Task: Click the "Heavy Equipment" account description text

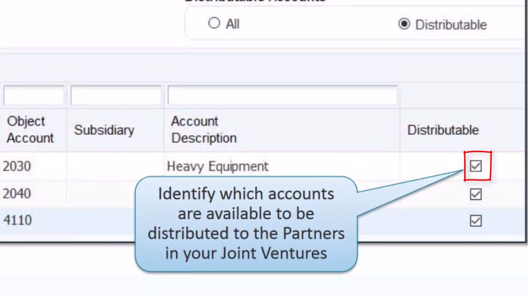Action: pos(218,166)
